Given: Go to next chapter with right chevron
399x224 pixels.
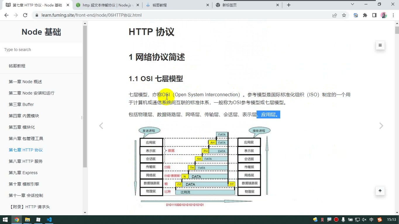Looking at the screenshot, I should click(x=381, y=126).
